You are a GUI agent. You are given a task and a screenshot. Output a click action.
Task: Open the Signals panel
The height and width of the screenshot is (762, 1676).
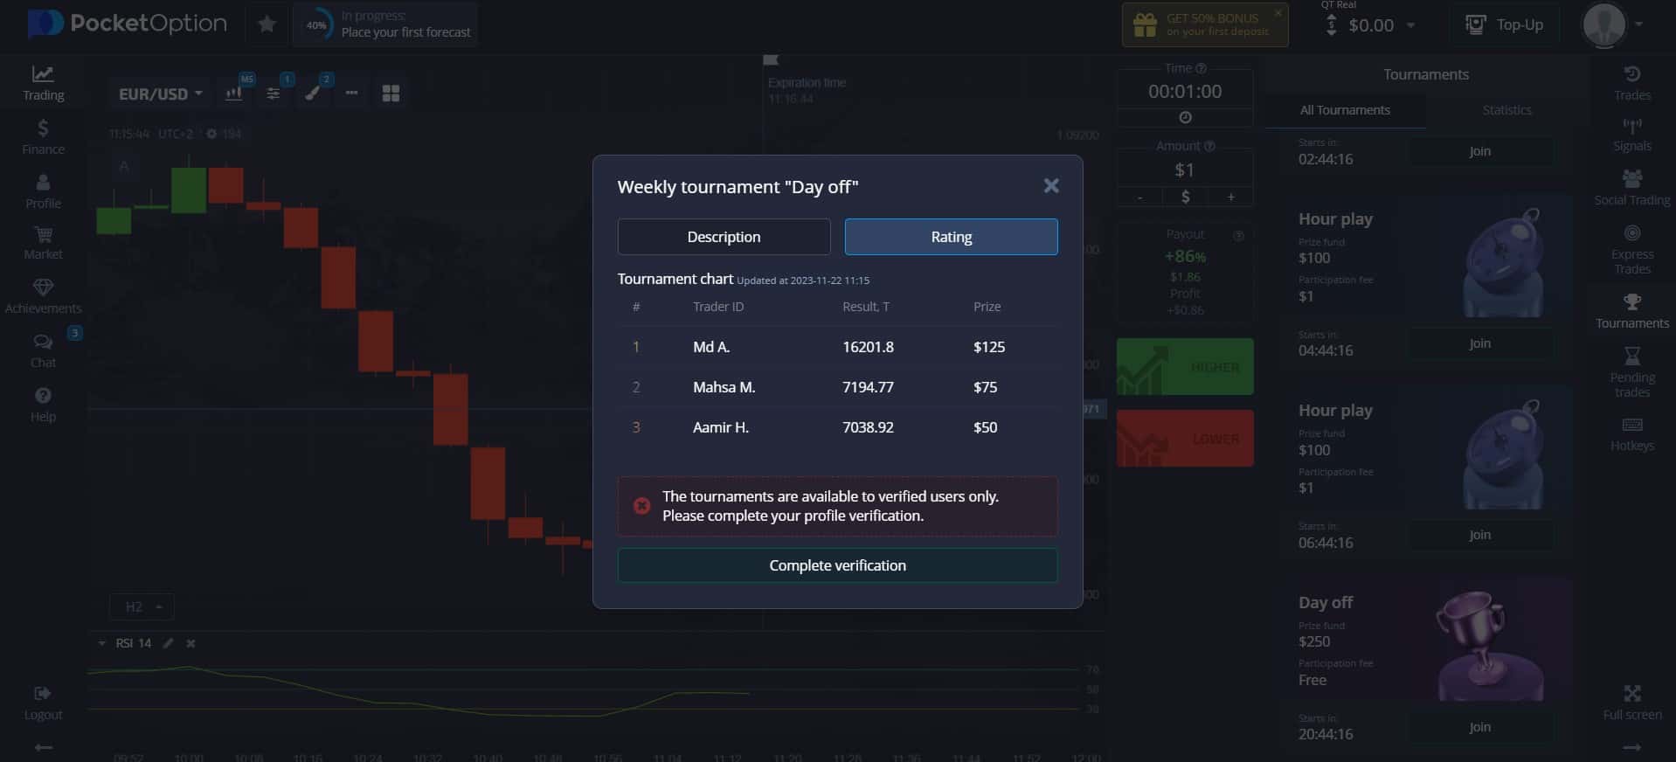point(1631,135)
